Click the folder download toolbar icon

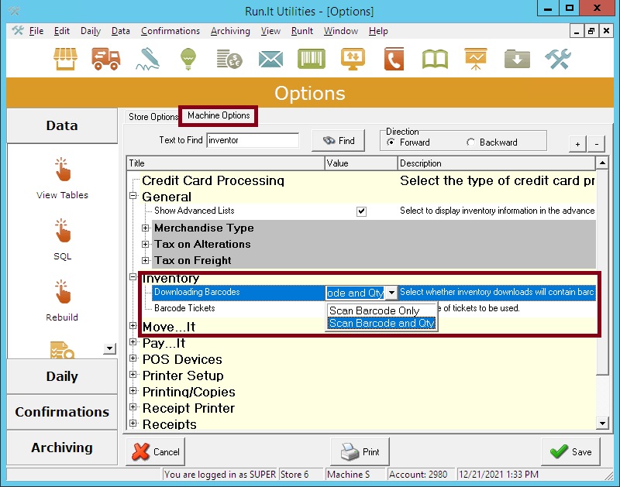click(517, 60)
